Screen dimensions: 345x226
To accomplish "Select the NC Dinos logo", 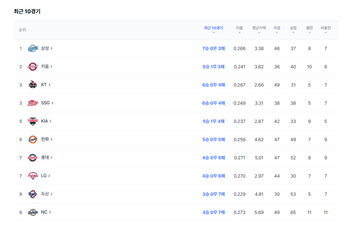I will pyautogui.click(x=32, y=212).
